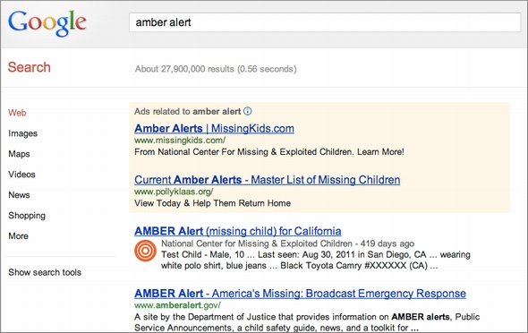528x333 pixels.
Task: Select the Web search category
Action: pyautogui.click(x=17, y=113)
